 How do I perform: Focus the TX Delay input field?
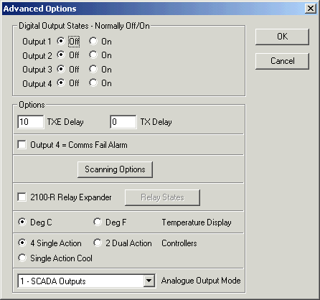[x=123, y=122]
